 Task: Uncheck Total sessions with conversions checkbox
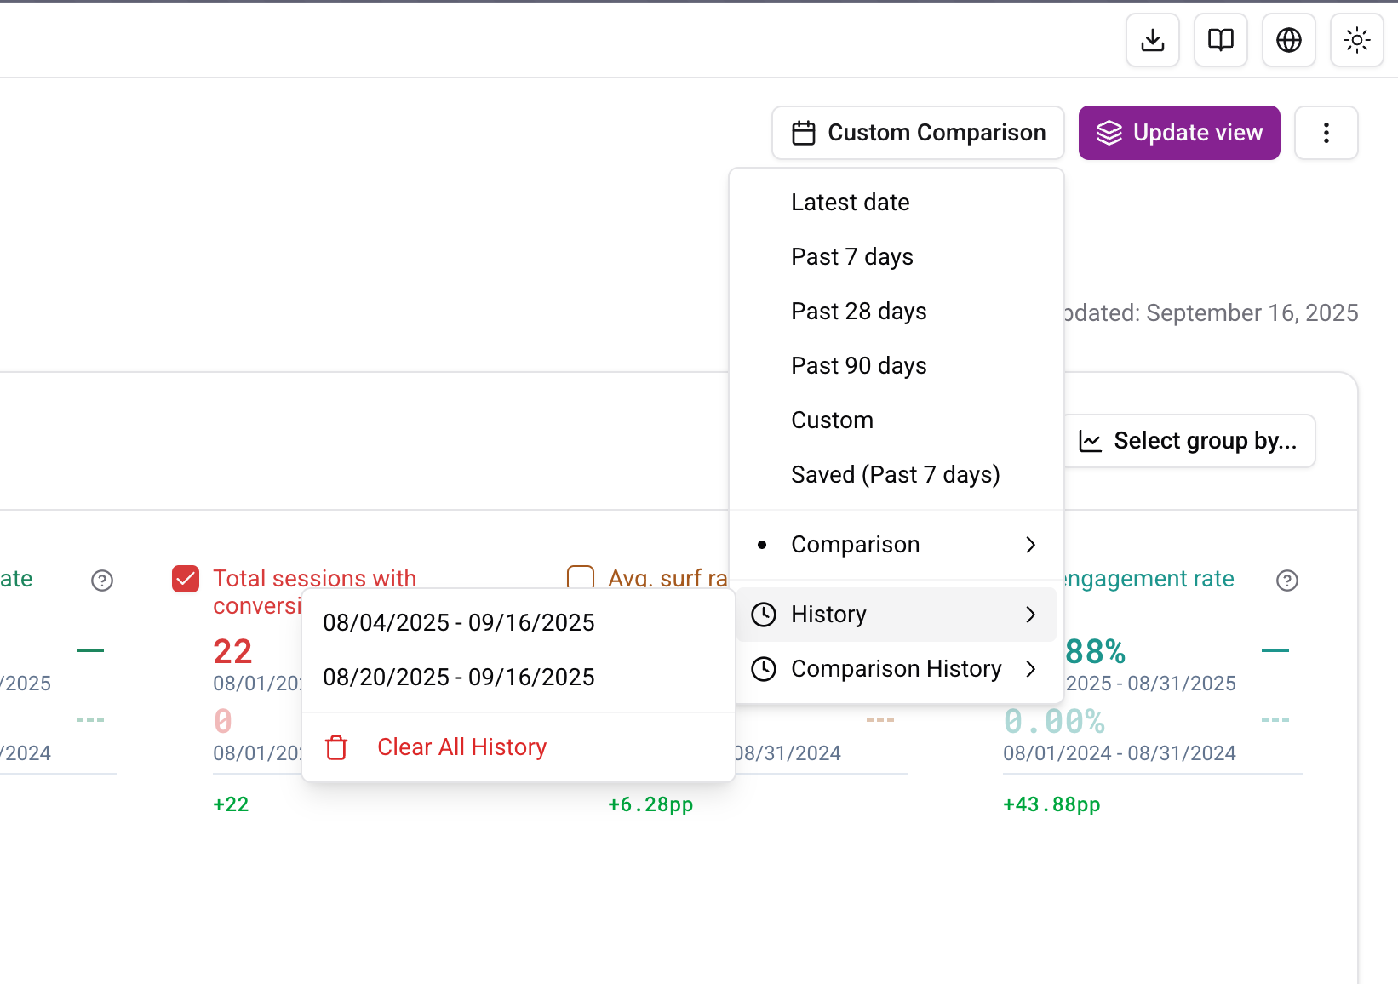coord(186,579)
